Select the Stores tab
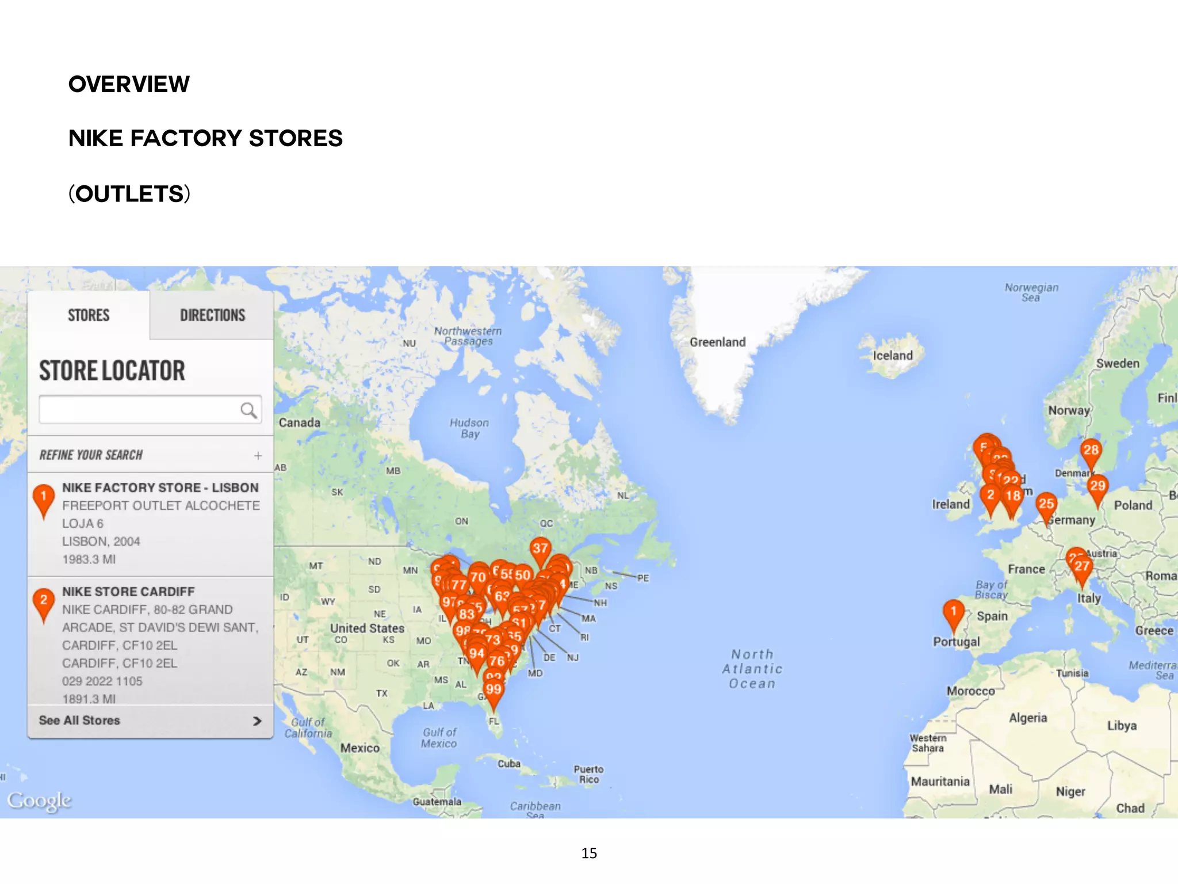This screenshot has width=1178, height=884. pos(89,315)
